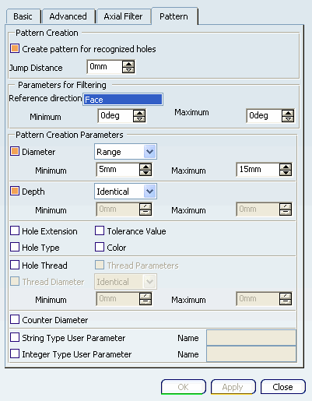Enable the Hole Extension checkbox
This screenshot has height=401, width=312.
coord(15,230)
